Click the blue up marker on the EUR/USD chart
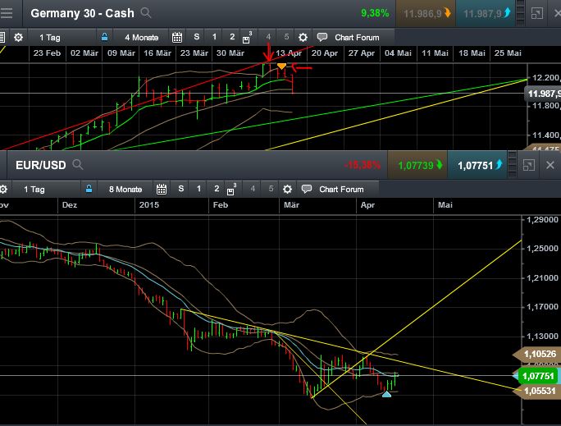561x426 pixels. click(x=386, y=394)
